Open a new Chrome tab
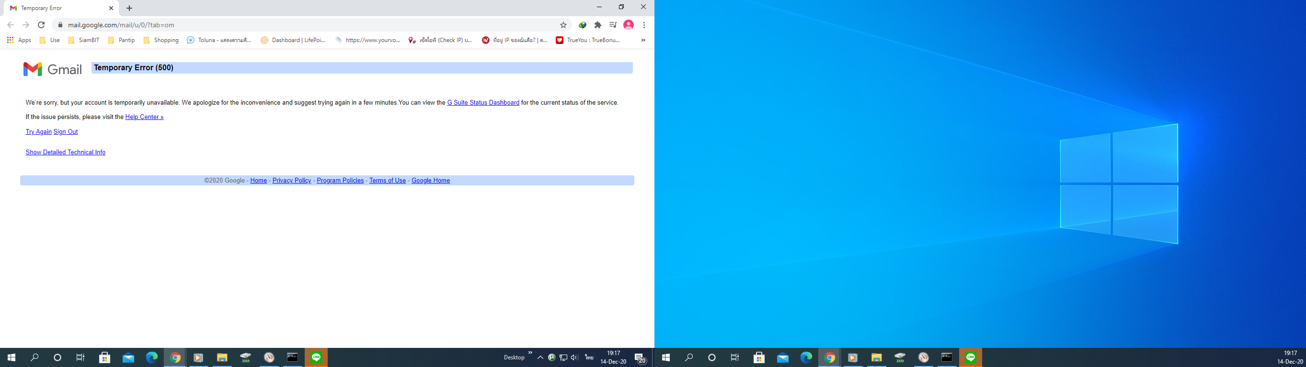This screenshot has width=1306, height=367. [x=129, y=8]
